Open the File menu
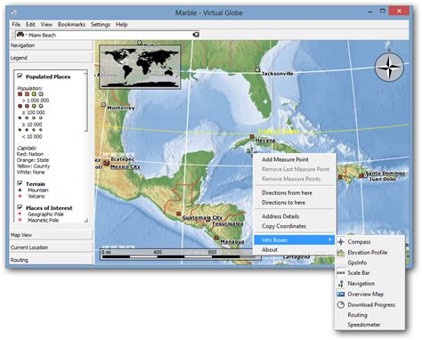 point(16,25)
